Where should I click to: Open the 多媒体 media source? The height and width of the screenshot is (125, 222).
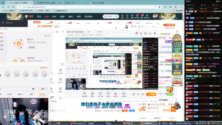coord(108,94)
